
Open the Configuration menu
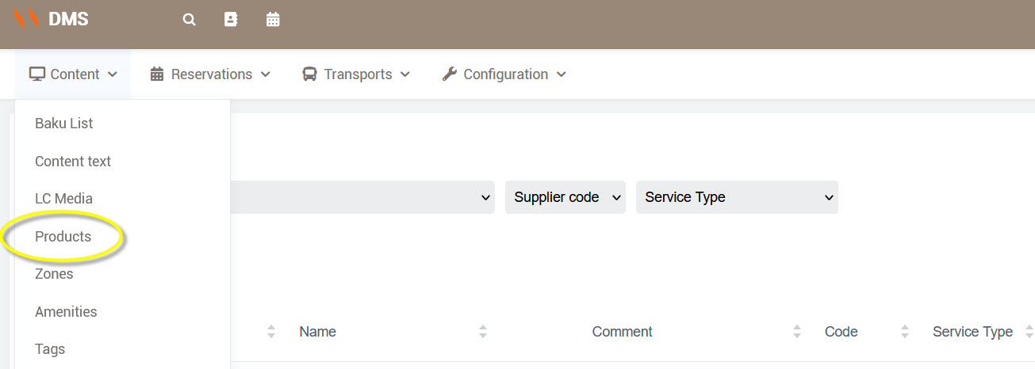tap(505, 74)
